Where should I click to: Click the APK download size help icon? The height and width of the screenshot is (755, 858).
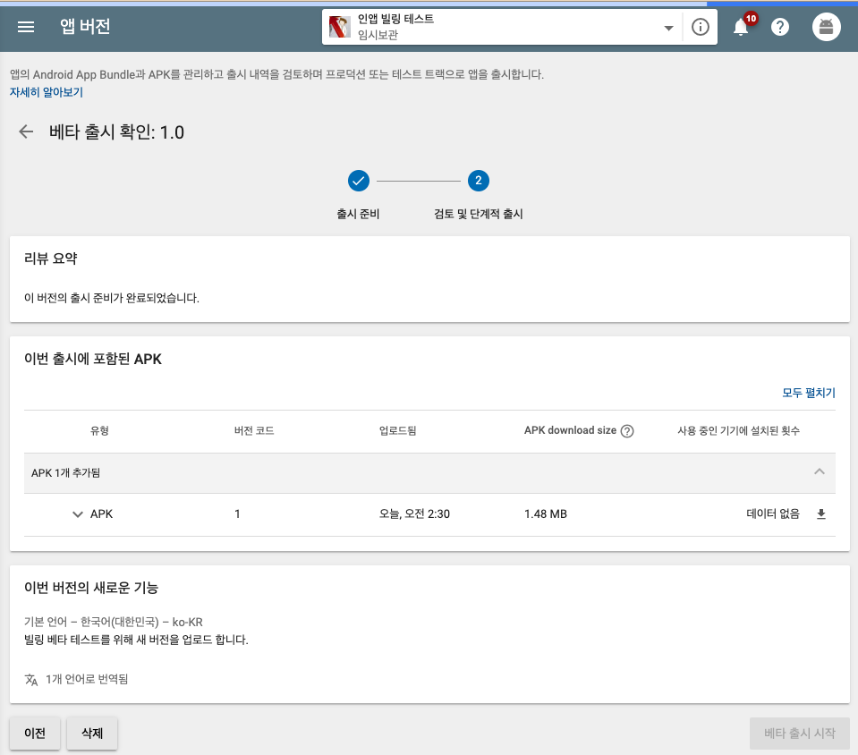coord(628,431)
